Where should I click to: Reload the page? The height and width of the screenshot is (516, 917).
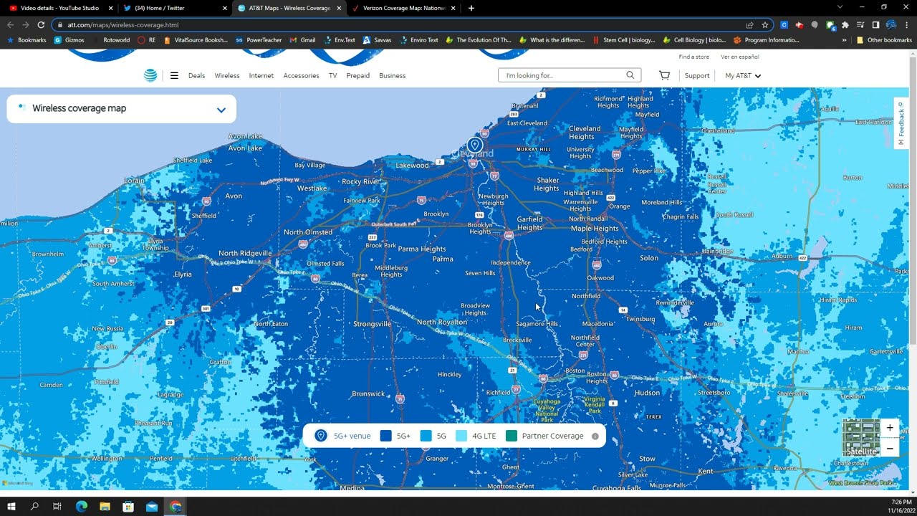pyautogui.click(x=41, y=24)
